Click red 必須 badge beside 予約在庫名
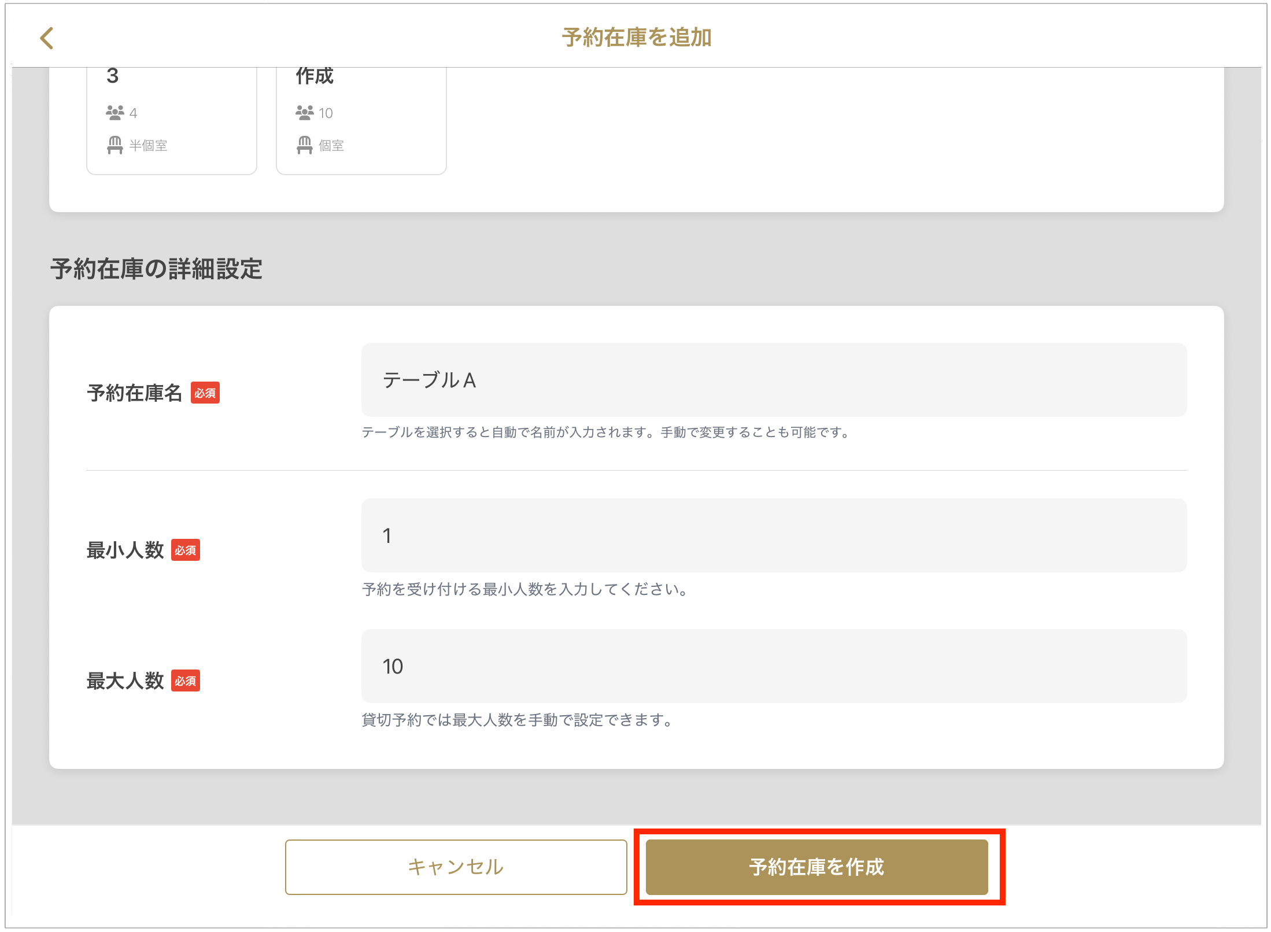Screen dimensions: 1271x932 pyautogui.click(x=205, y=393)
